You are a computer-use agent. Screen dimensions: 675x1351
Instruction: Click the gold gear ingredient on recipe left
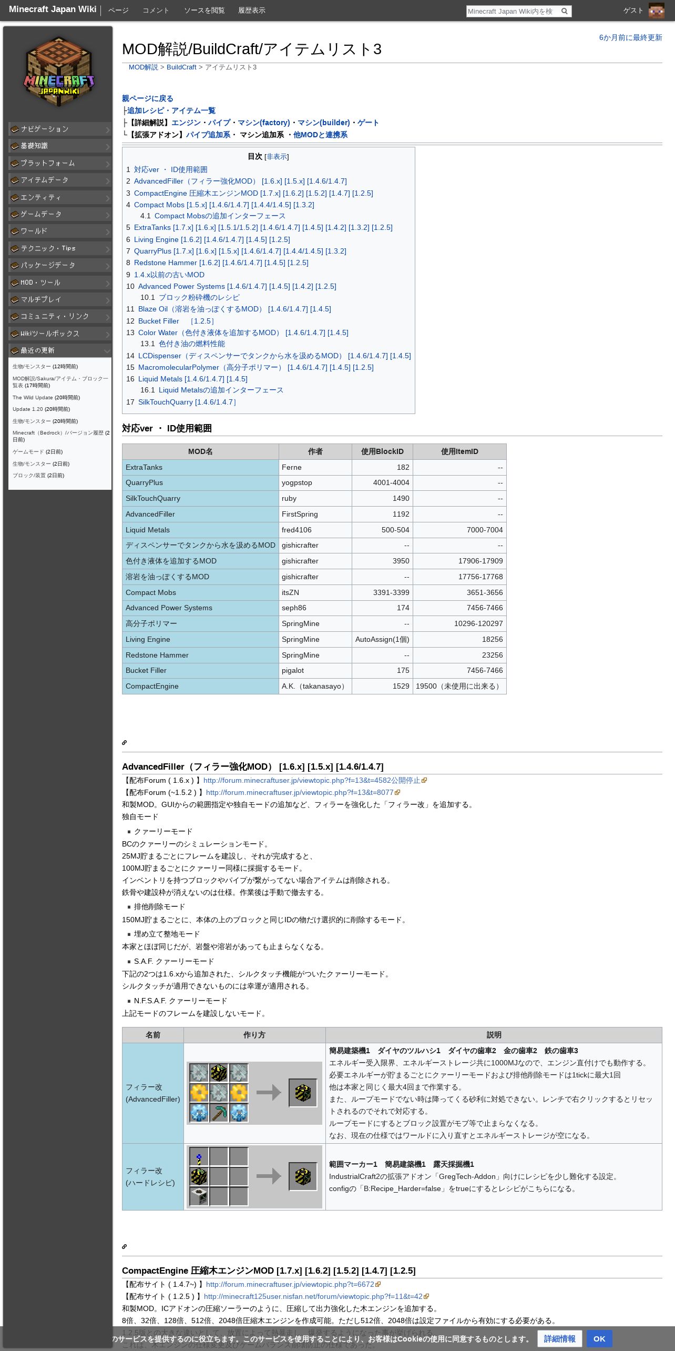(199, 1093)
